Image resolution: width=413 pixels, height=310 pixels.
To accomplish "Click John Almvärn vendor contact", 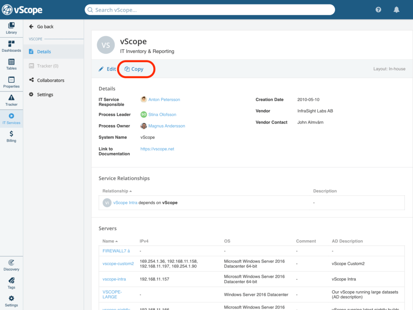I will coord(310,122).
